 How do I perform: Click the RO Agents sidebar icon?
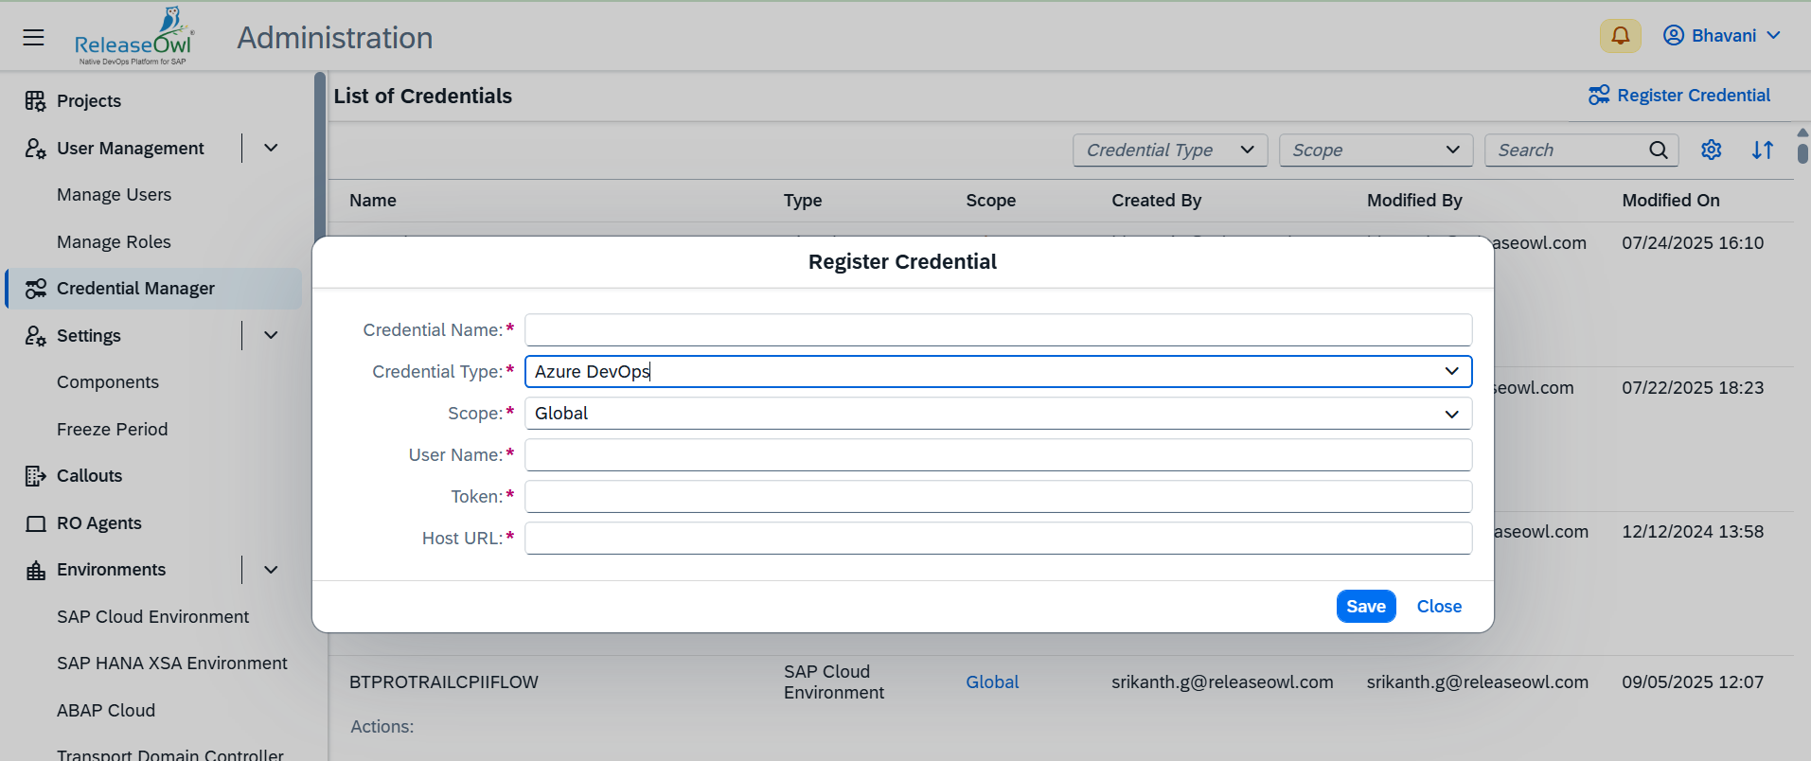pos(35,523)
